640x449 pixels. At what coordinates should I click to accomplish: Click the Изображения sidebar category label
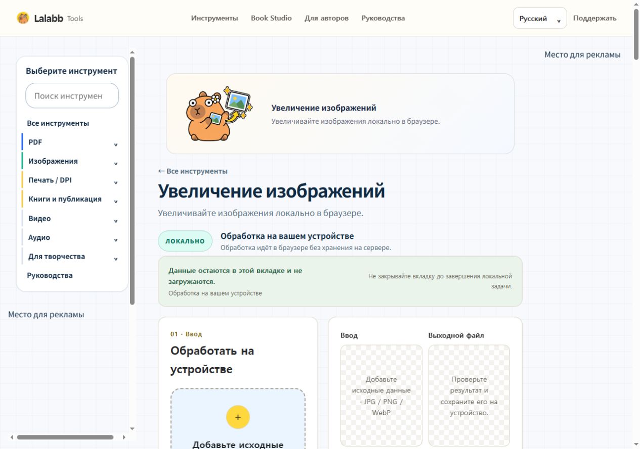[53, 161]
